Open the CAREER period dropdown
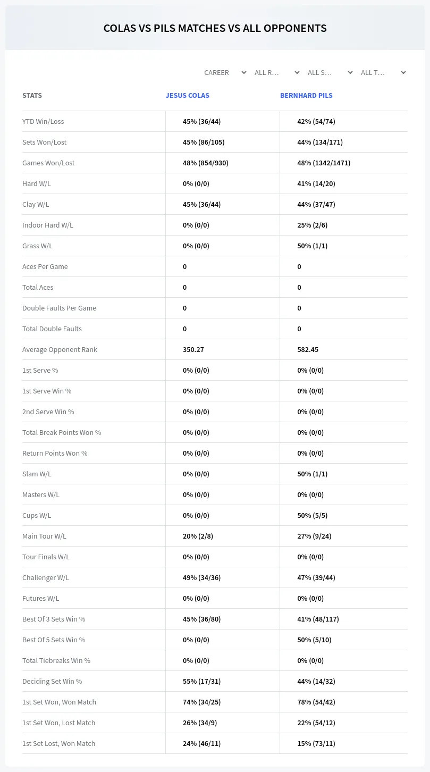This screenshot has width=430, height=772. pyautogui.click(x=225, y=72)
